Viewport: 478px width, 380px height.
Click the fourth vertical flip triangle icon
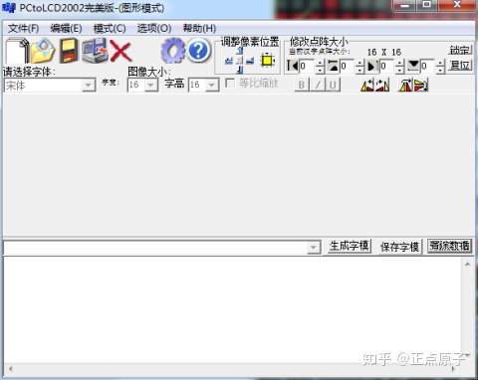click(421, 86)
